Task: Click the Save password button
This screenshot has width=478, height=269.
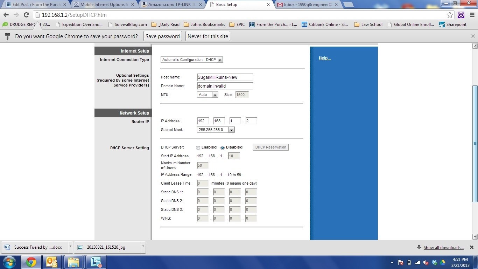Action: click(x=162, y=36)
